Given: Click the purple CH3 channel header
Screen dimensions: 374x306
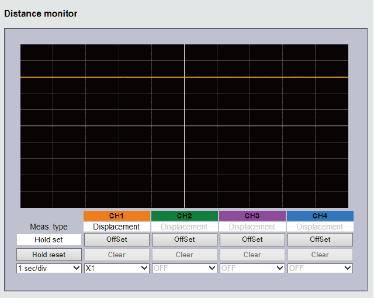Looking at the screenshot, I should pos(252,216).
